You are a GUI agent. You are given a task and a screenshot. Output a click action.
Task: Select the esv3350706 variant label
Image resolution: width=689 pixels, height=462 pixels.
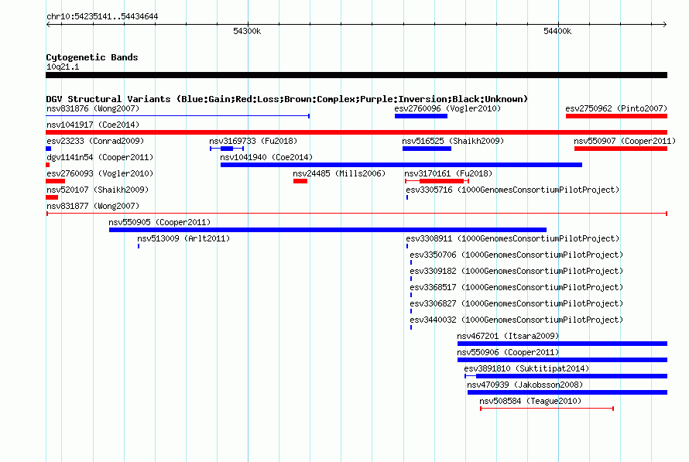tap(516, 255)
